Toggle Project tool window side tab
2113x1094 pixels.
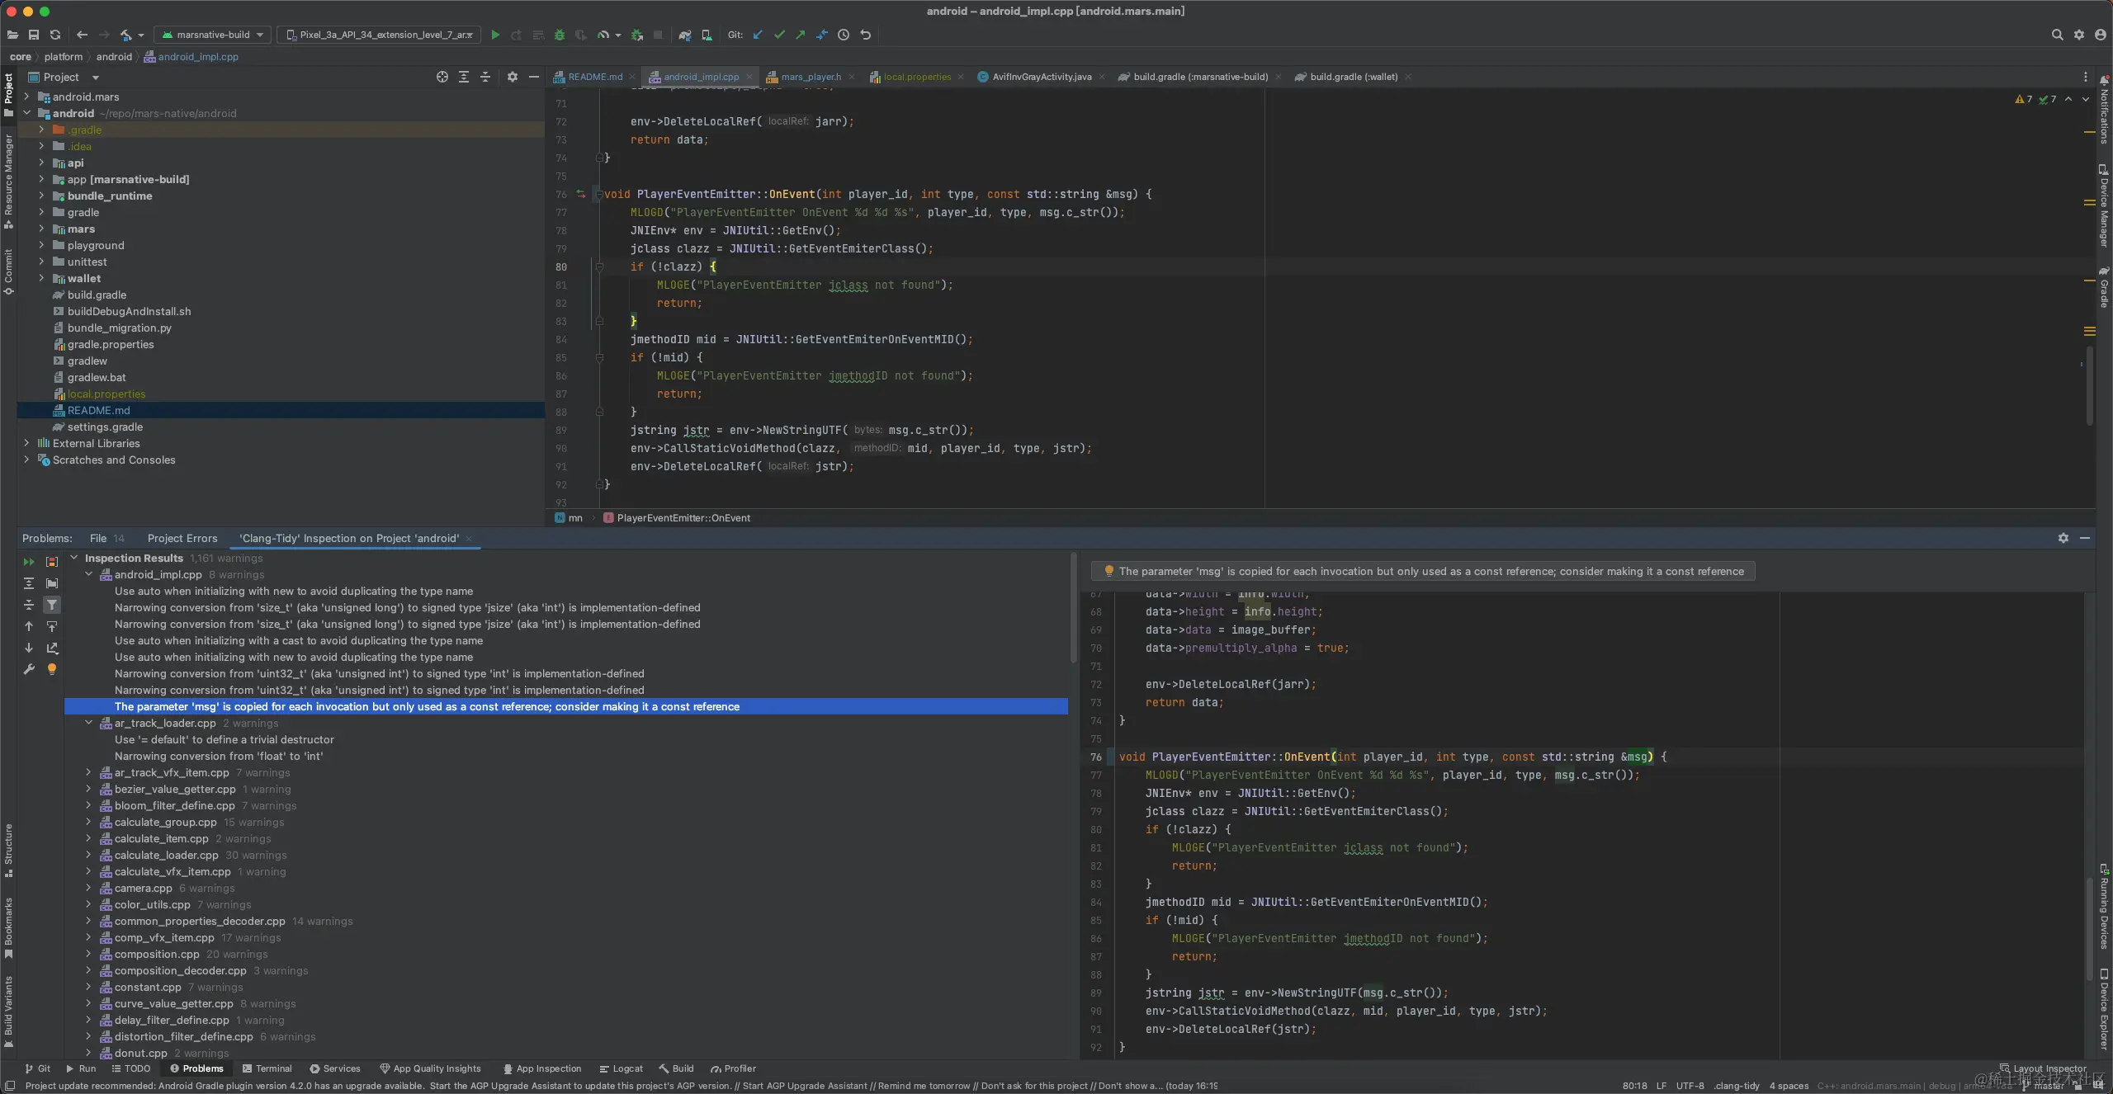point(8,95)
